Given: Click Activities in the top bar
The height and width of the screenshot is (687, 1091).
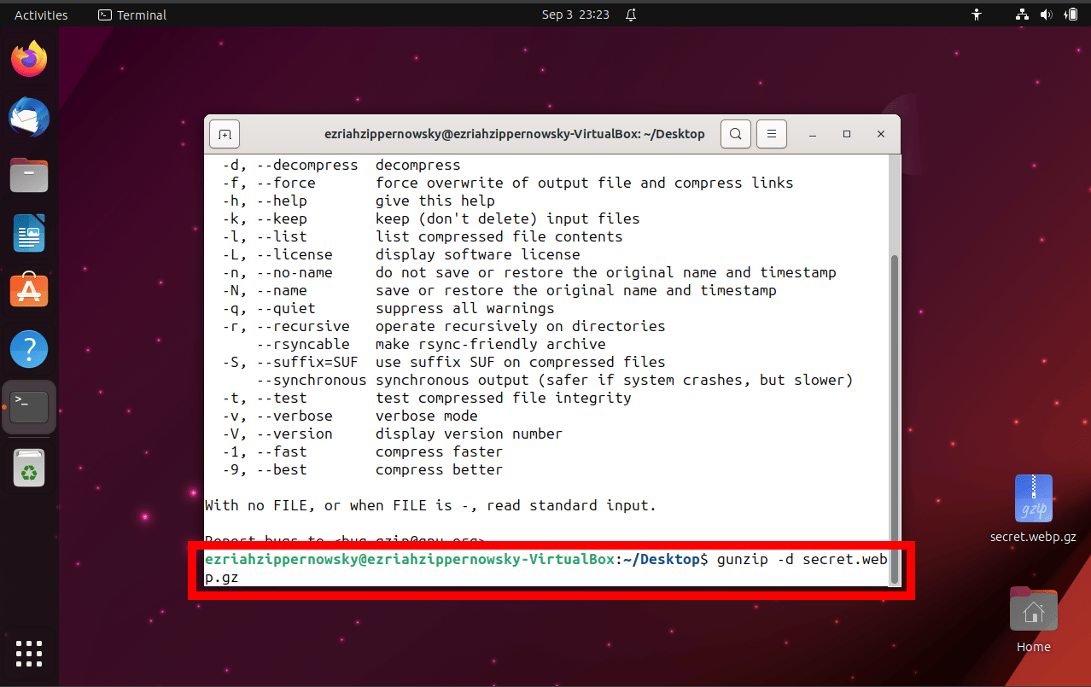Looking at the screenshot, I should [x=39, y=14].
